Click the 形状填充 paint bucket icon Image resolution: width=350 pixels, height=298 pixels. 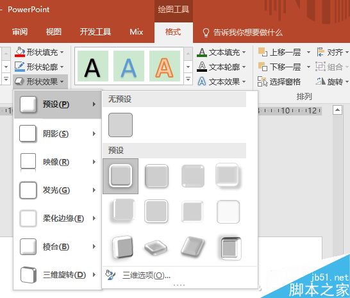[20, 52]
